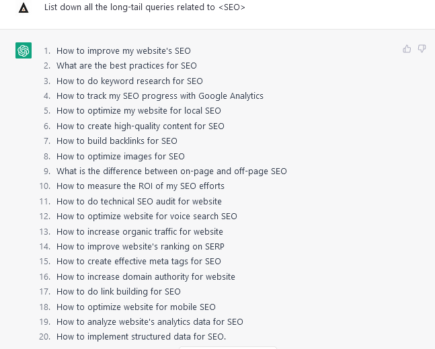This screenshot has height=349, width=435.
Task: Click 'How to improve website's ranking on SERP'
Action: 141,247
